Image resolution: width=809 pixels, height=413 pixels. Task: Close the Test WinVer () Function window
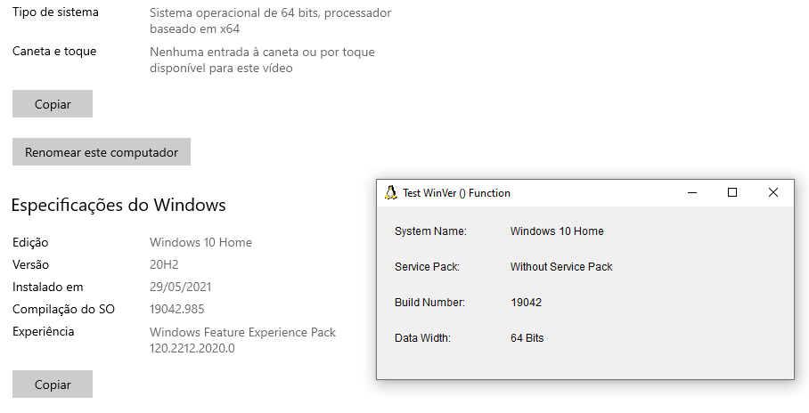point(772,193)
